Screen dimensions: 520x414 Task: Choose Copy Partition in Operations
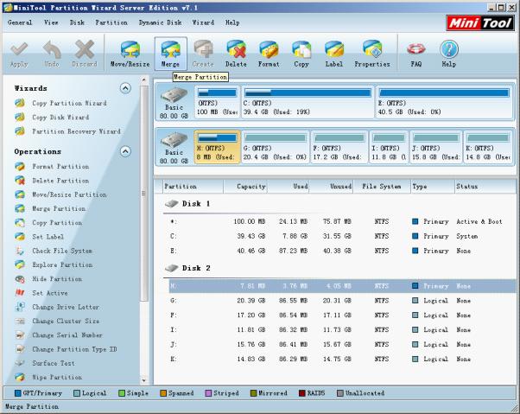(48, 223)
